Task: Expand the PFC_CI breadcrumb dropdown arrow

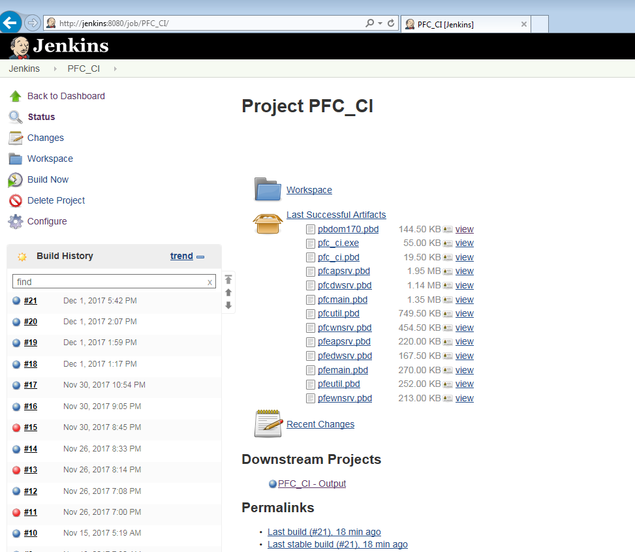Action: 115,69
